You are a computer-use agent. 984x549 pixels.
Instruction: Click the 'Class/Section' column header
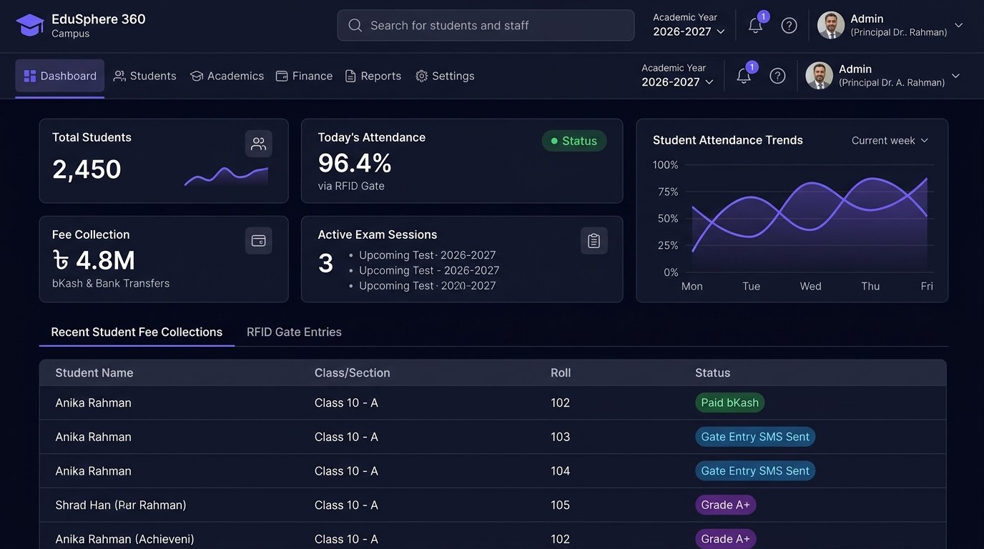pos(353,373)
